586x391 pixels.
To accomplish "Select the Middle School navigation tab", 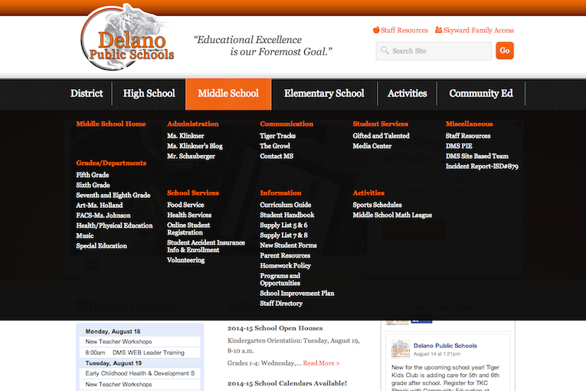I will click(x=228, y=94).
